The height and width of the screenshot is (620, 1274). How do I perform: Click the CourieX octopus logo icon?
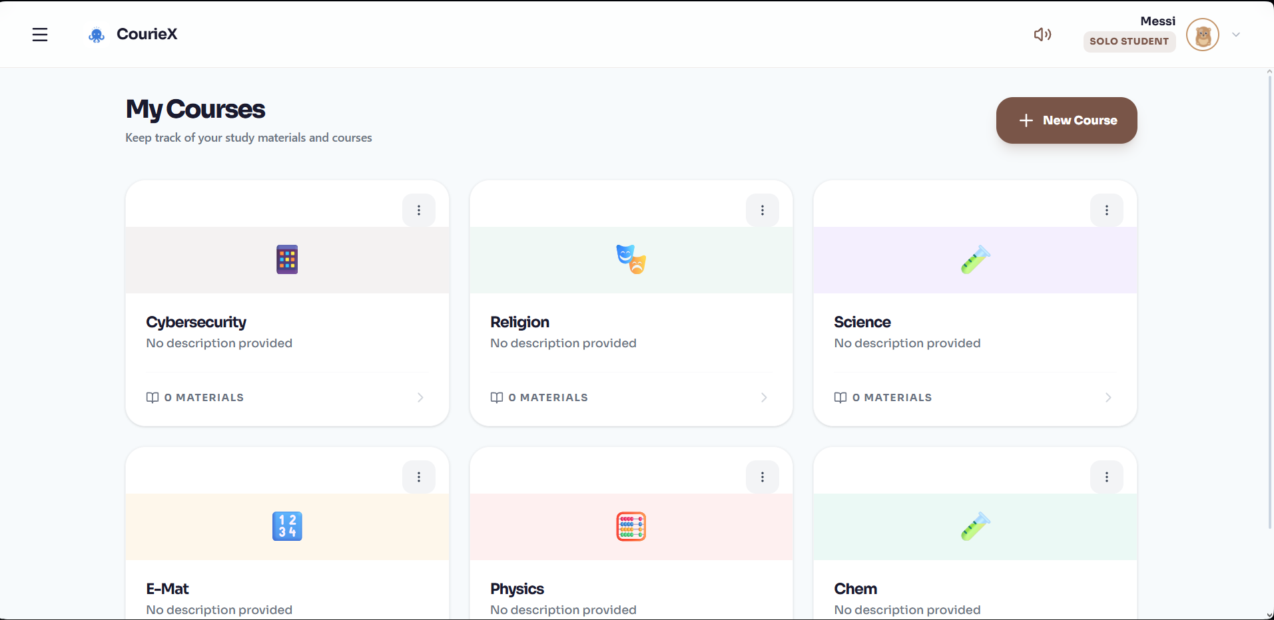point(97,35)
